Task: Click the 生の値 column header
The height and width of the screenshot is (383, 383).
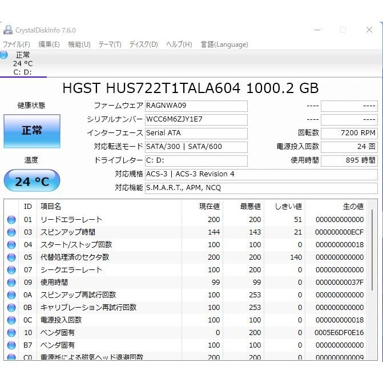Action: pos(336,207)
